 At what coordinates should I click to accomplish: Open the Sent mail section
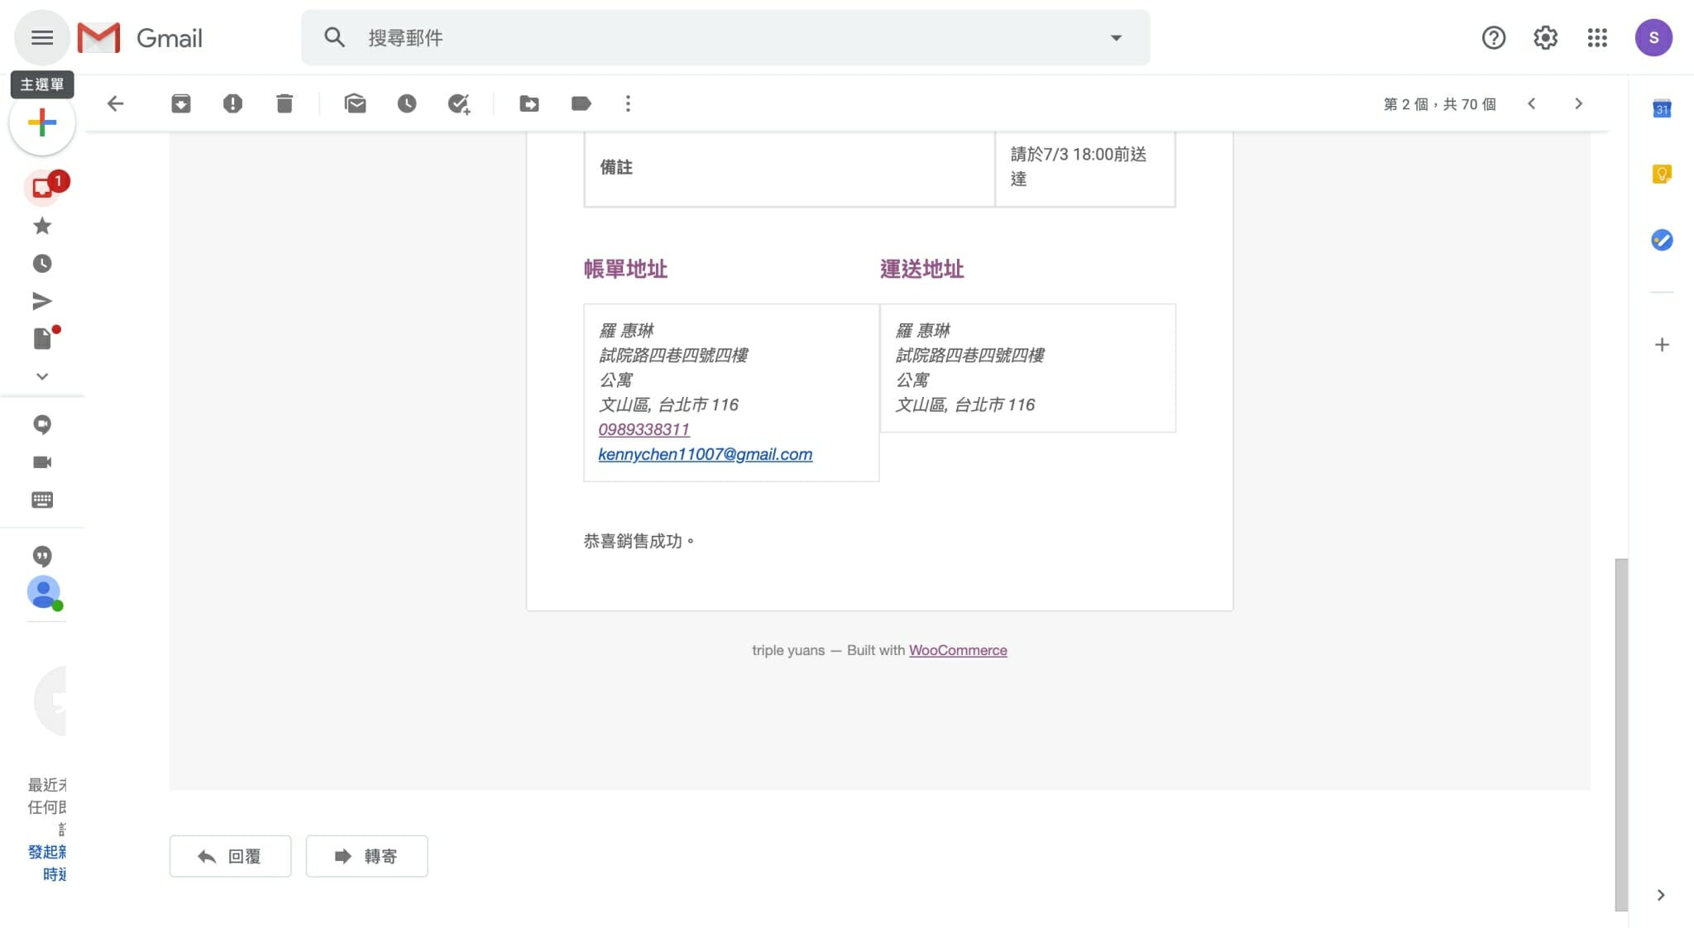point(42,301)
